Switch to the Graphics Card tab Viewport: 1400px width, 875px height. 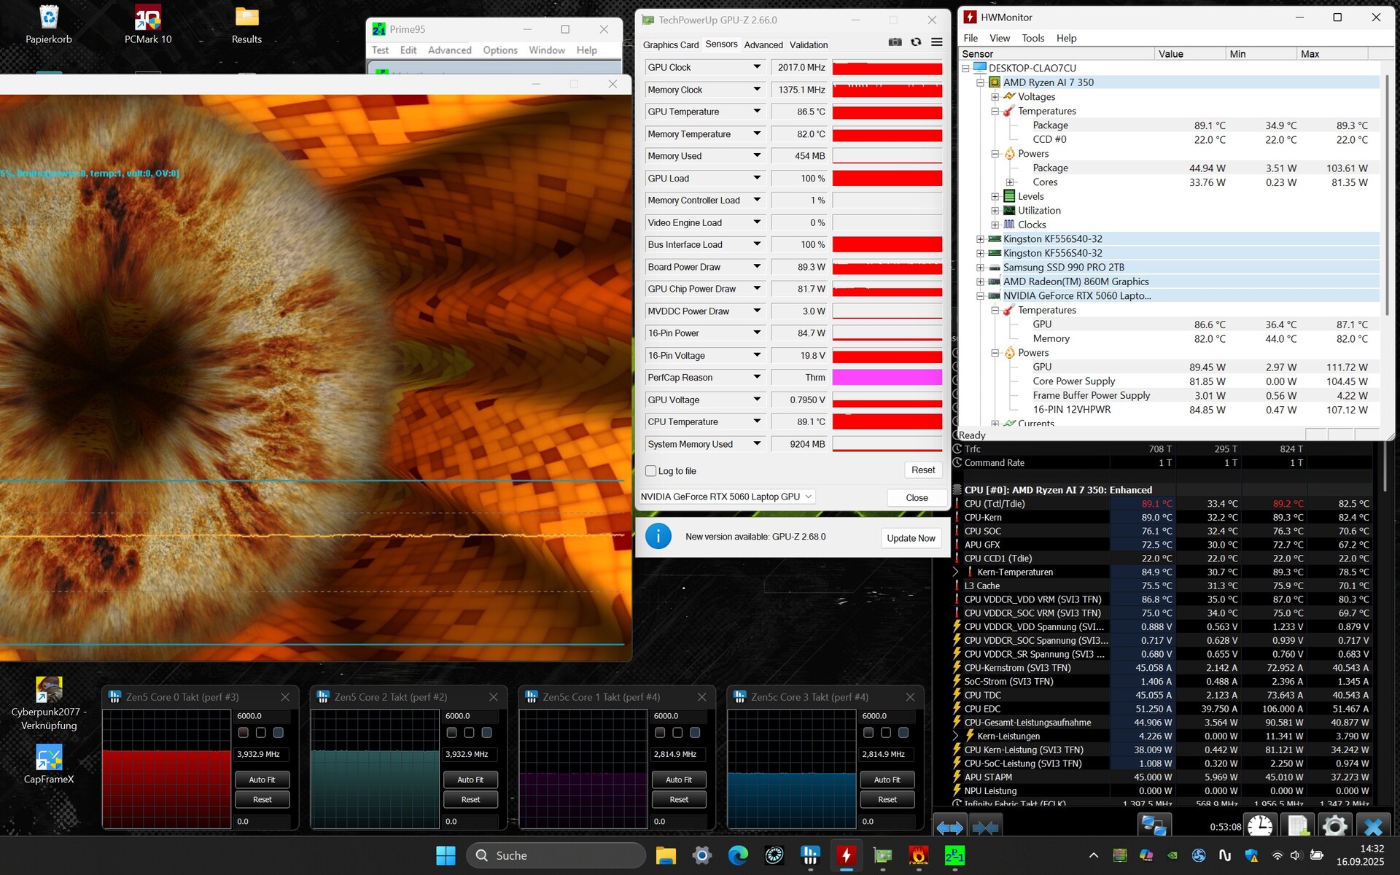(670, 45)
